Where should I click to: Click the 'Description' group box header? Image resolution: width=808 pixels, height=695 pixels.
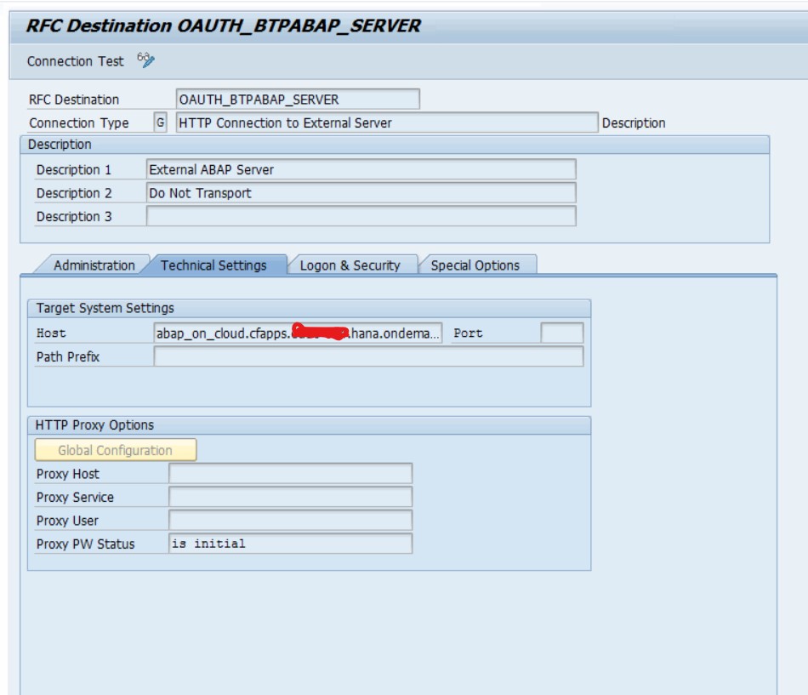click(x=395, y=145)
